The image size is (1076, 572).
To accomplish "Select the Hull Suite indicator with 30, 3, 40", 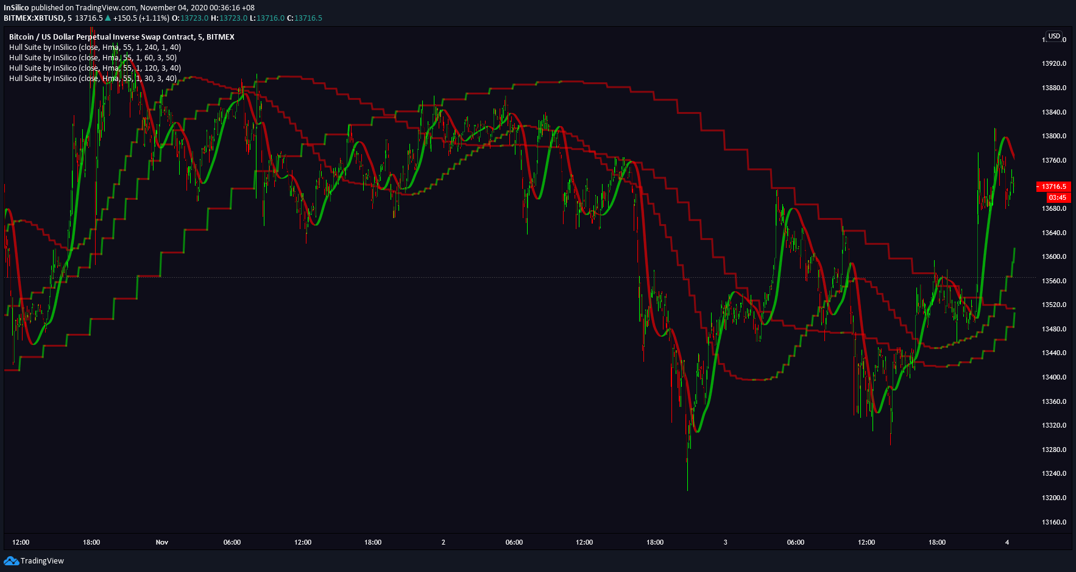I will [x=93, y=79].
